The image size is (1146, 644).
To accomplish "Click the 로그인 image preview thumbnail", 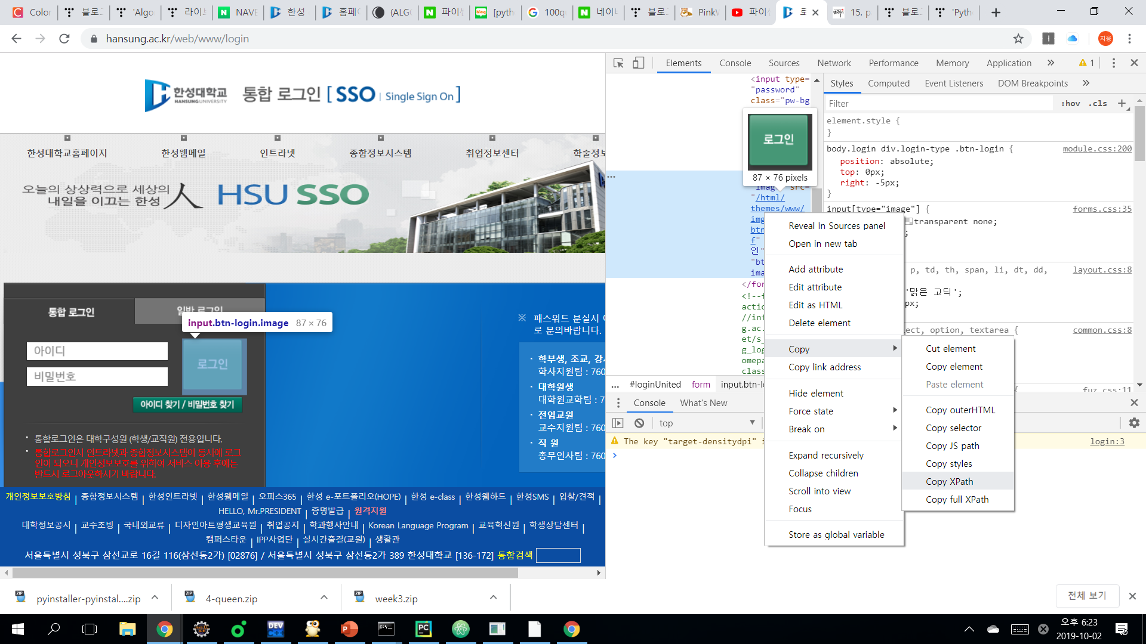I will click(x=780, y=142).
